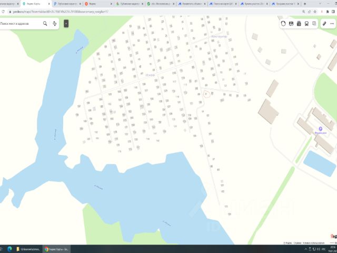This screenshot has height=253, width=337.
Task: Select the ruler measuring tool
Action: click(x=324, y=24)
